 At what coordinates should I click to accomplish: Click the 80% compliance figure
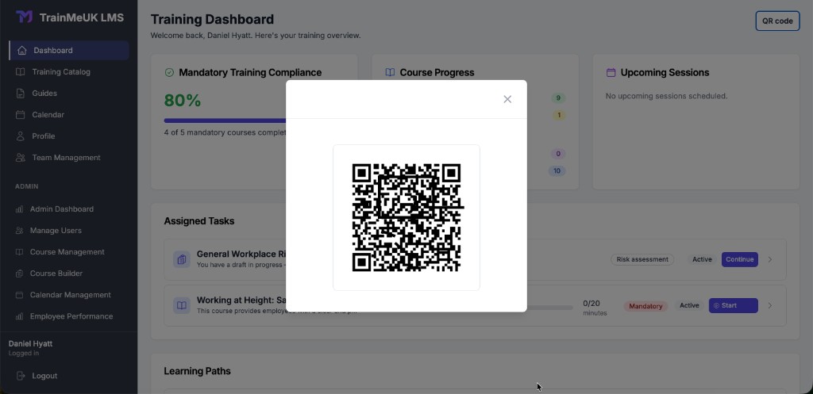183,101
